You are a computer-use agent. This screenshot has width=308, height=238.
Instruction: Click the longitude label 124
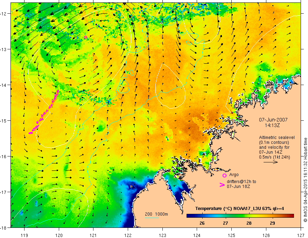pyautogui.click(x=197, y=235)
